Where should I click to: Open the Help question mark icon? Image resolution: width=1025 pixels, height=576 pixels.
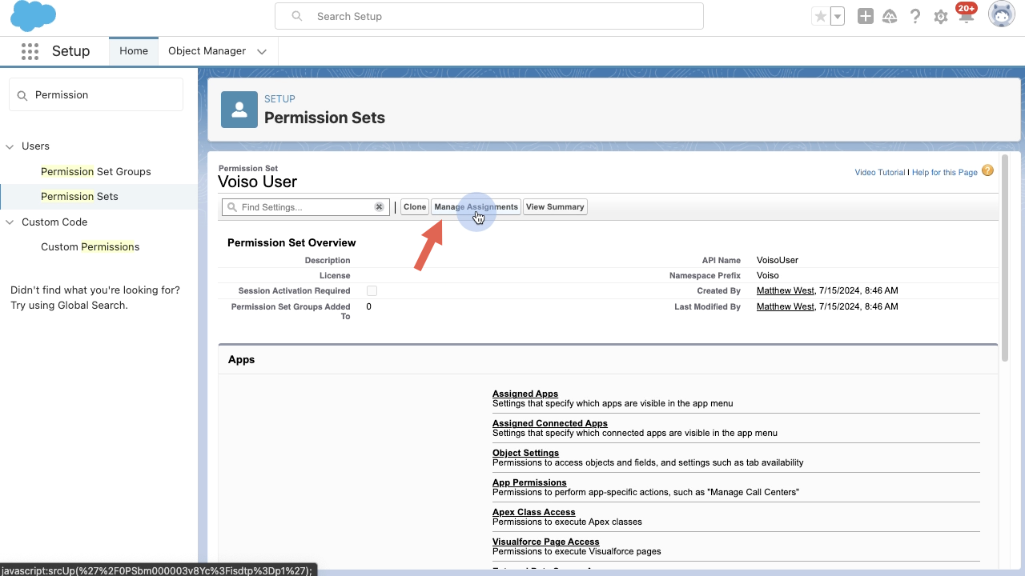tap(915, 16)
